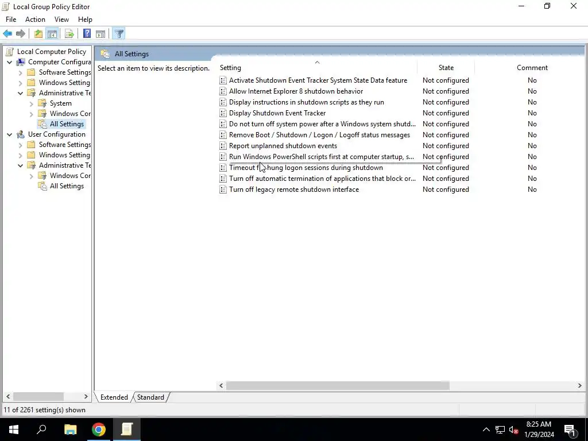Show hidden system tray icons
The width and height of the screenshot is (588, 441).
click(486, 430)
